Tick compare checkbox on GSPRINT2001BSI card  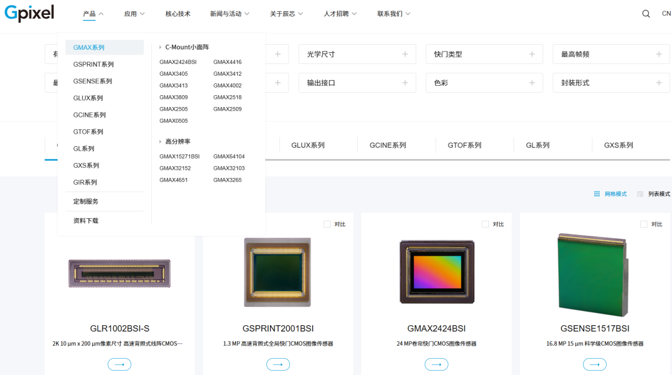point(327,225)
